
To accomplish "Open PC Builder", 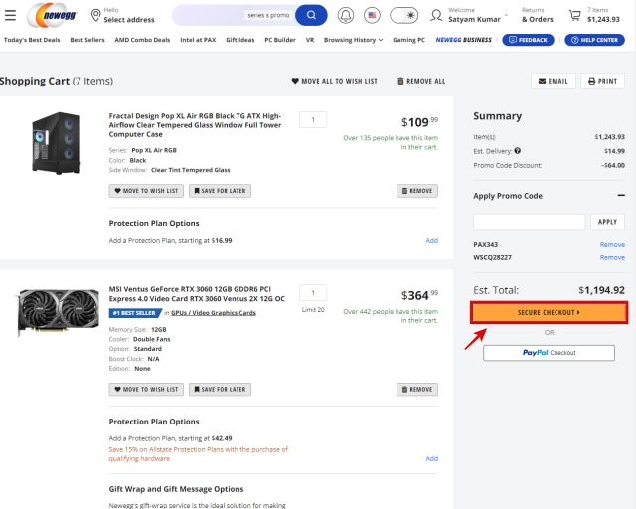I will (x=280, y=40).
